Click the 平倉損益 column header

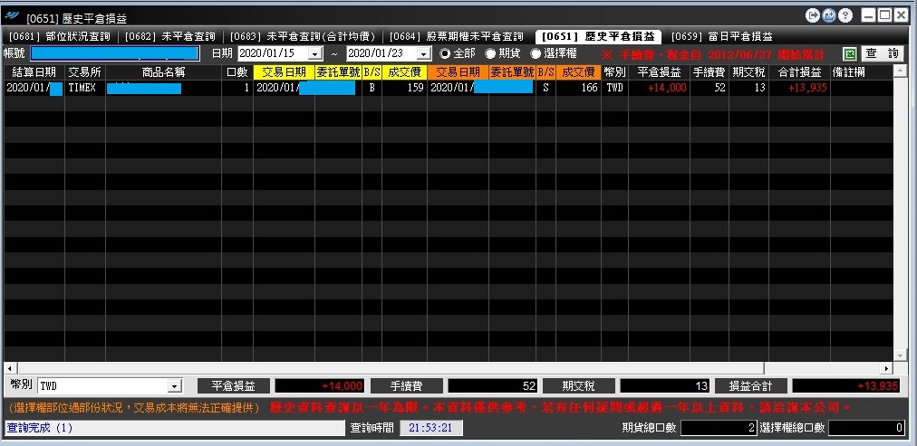[659, 72]
